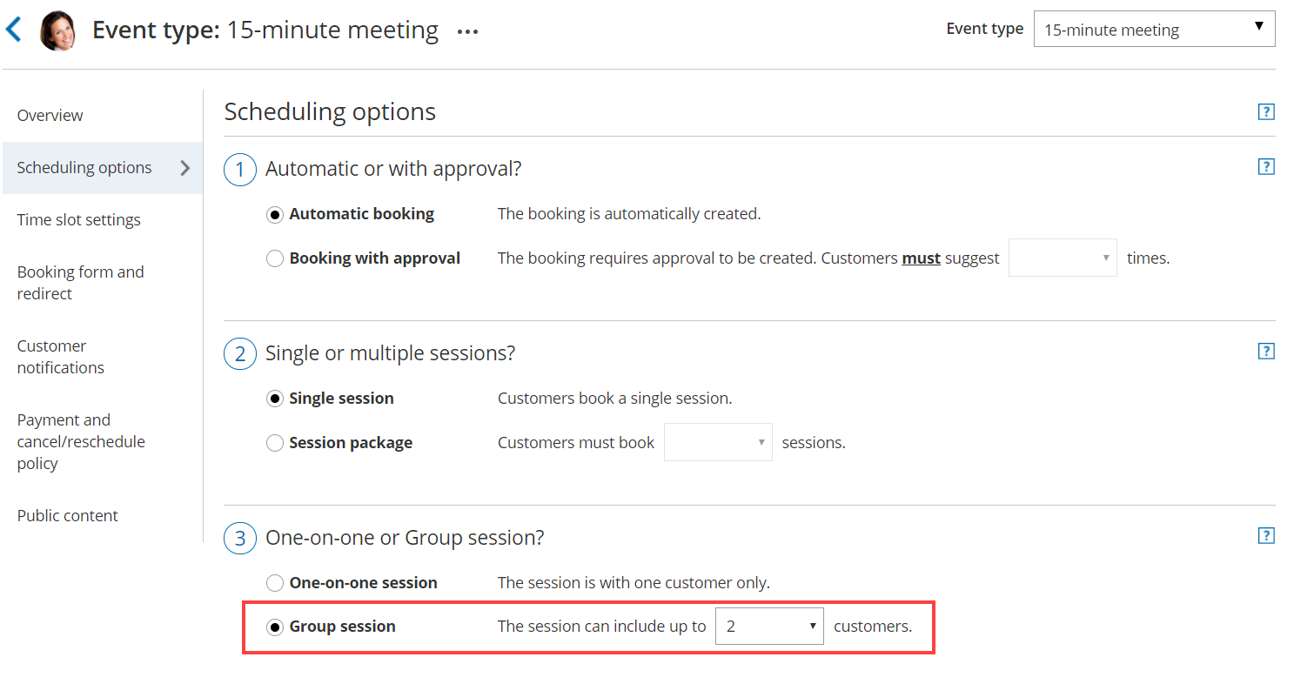Open the Event type dropdown
Viewport: 1294px width, 684px height.
pyautogui.click(x=1154, y=30)
